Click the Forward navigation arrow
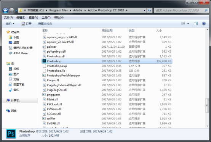Viewport: 211px width, 142px height. (12, 10)
